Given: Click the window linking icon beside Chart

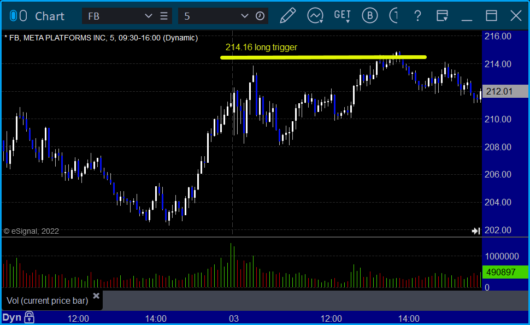Looking at the screenshot, I should tap(18, 16).
